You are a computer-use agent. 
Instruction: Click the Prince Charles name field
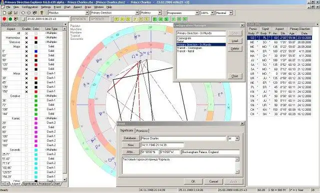tap(183, 139)
